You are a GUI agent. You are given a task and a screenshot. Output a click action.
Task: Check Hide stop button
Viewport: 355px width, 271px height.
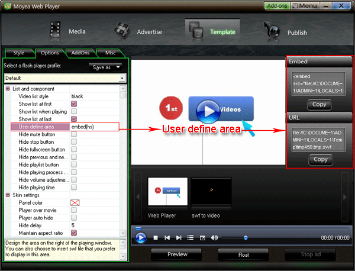click(74, 142)
